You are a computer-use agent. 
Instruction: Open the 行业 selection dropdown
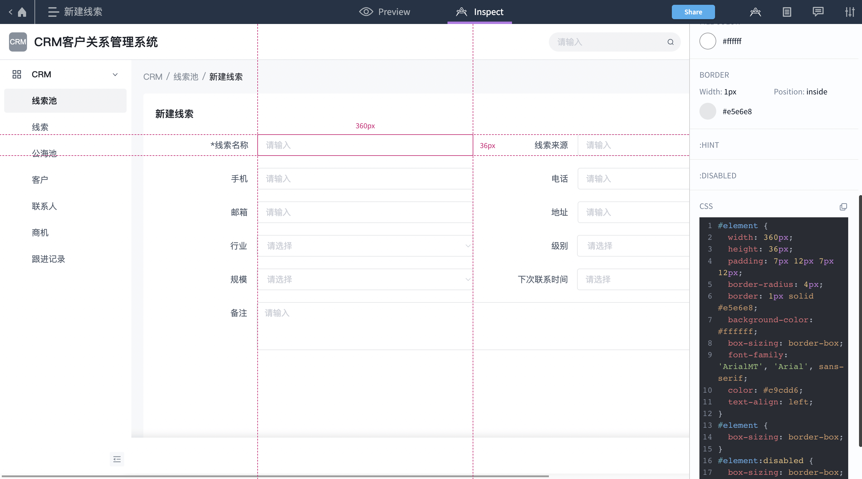point(468,246)
